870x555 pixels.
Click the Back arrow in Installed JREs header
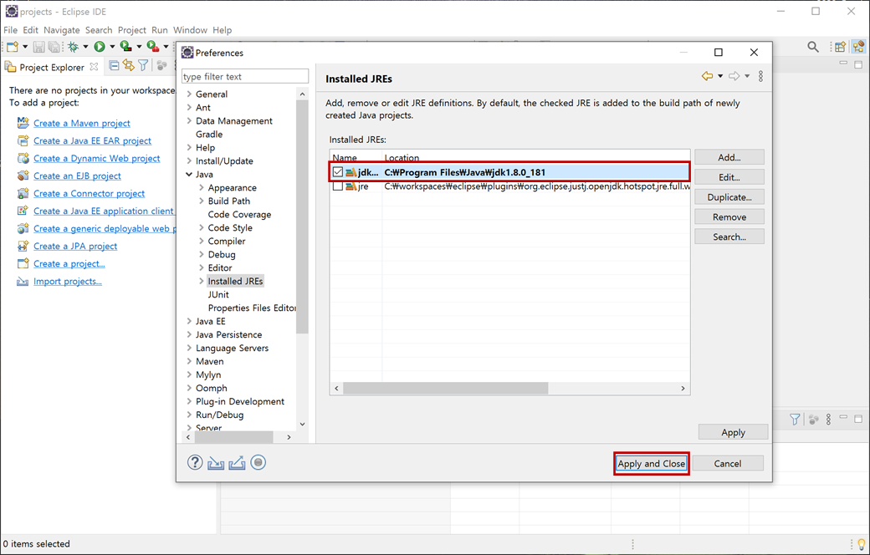[707, 76]
